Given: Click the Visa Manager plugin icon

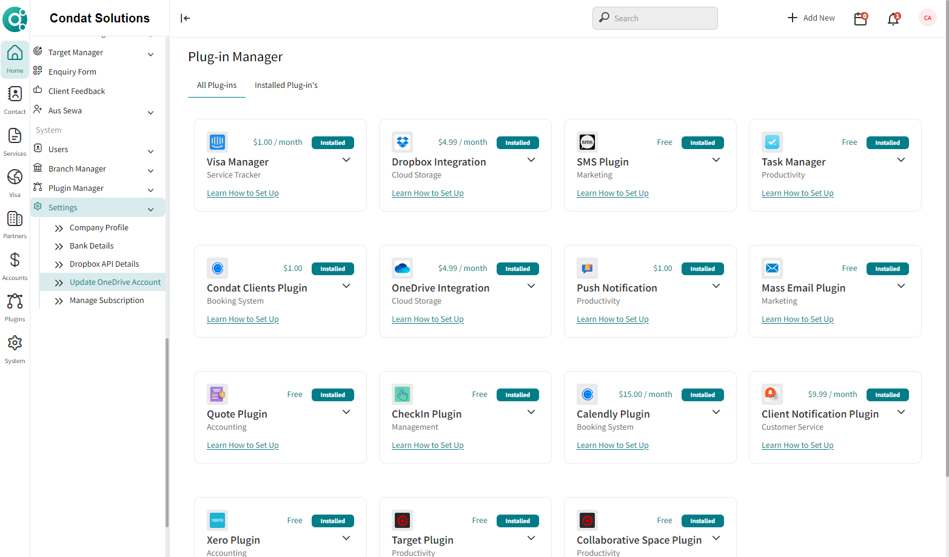Looking at the screenshot, I should pos(217,142).
